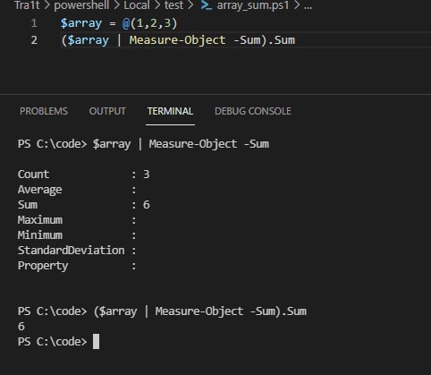Click the Count : 3 terminal line
The image size is (431, 375).
pos(84,175)
